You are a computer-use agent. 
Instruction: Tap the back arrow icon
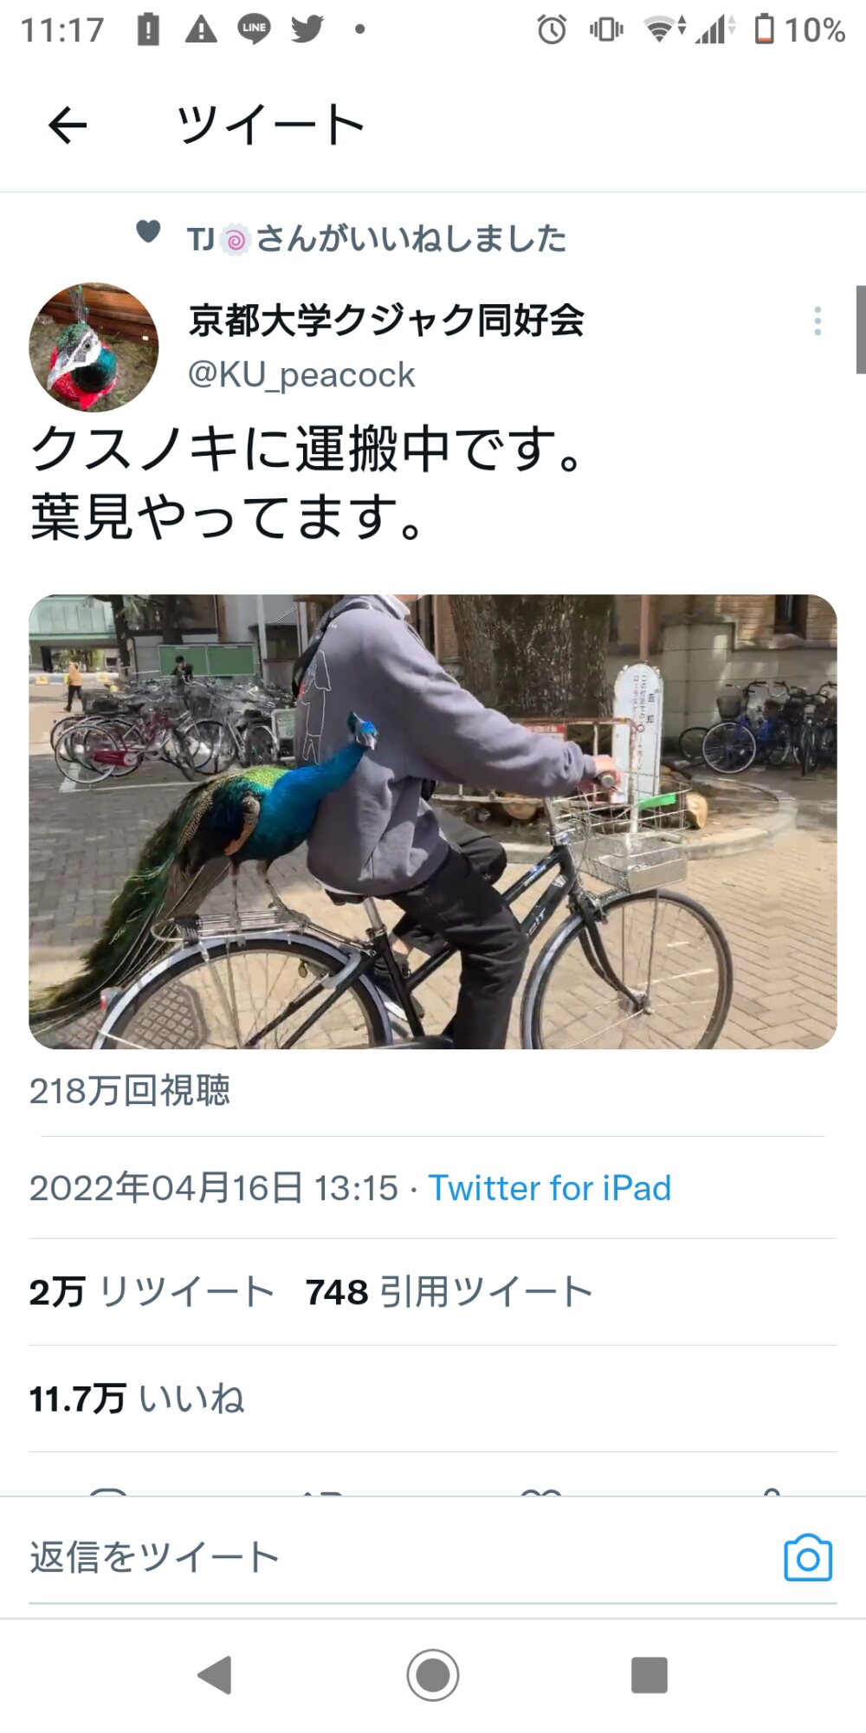pos(68,126)
